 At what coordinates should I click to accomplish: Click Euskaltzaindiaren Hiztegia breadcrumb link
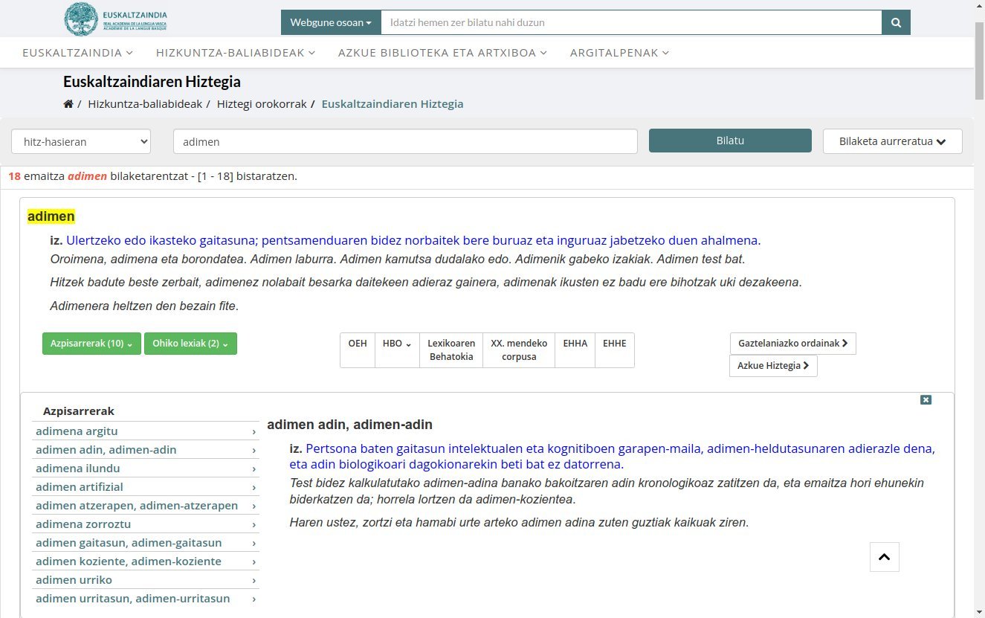click(393, 104)
